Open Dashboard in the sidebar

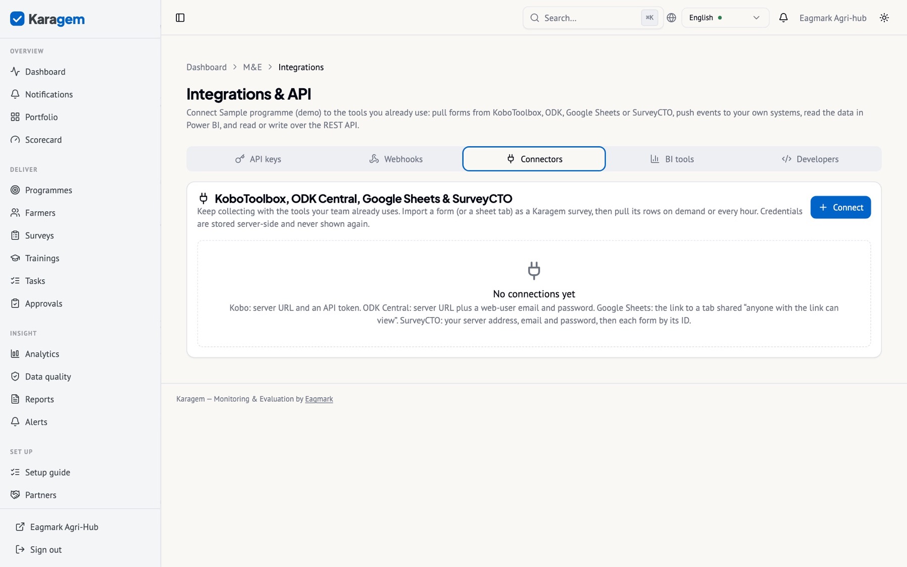pos(45,72)
